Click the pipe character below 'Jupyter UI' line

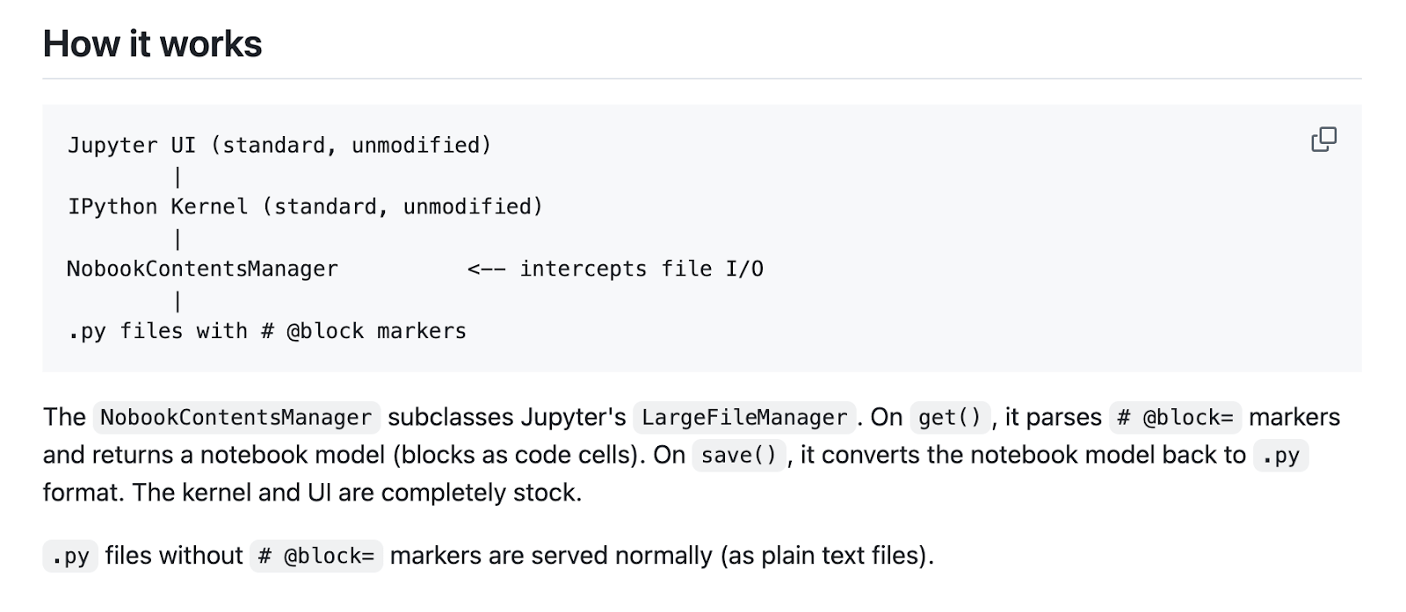point(178,176)
